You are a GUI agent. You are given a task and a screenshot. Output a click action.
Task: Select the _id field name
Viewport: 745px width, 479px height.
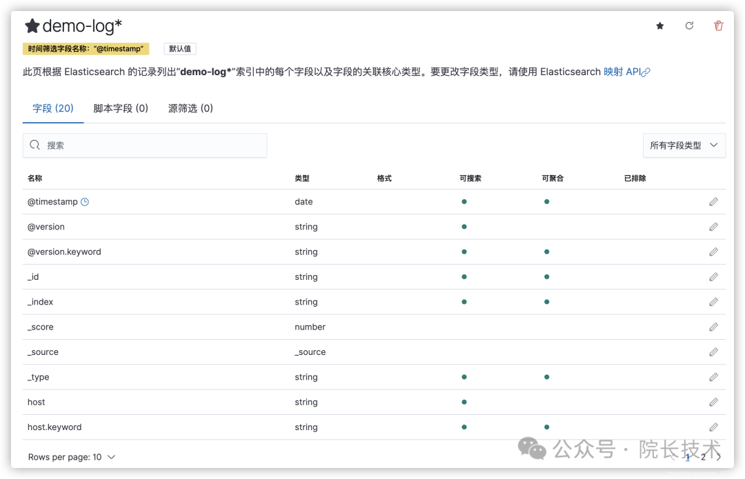(33, 277)
